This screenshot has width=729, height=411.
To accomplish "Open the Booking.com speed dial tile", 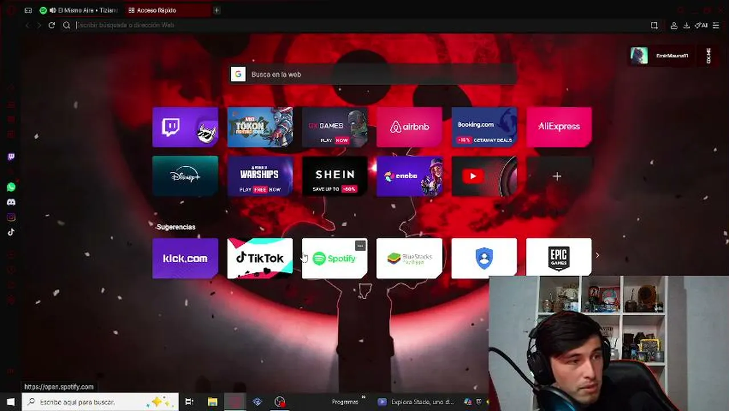I will [x=484, y=127].
